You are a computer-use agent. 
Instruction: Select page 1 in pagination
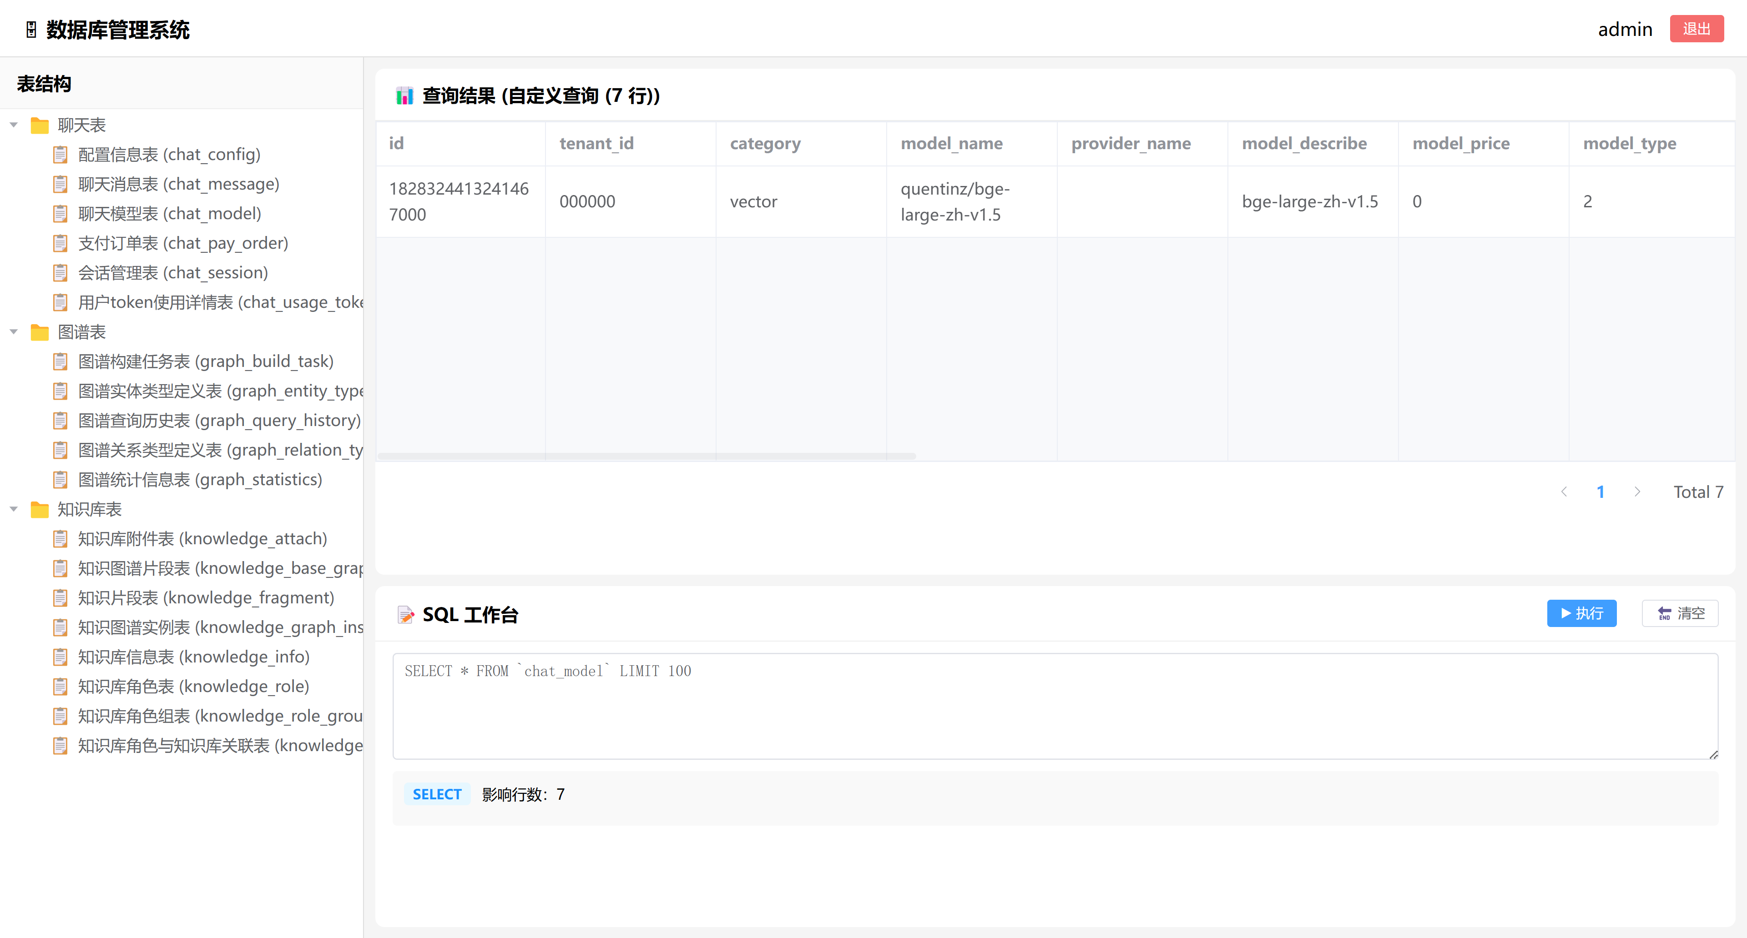[x=1601, y=492]
